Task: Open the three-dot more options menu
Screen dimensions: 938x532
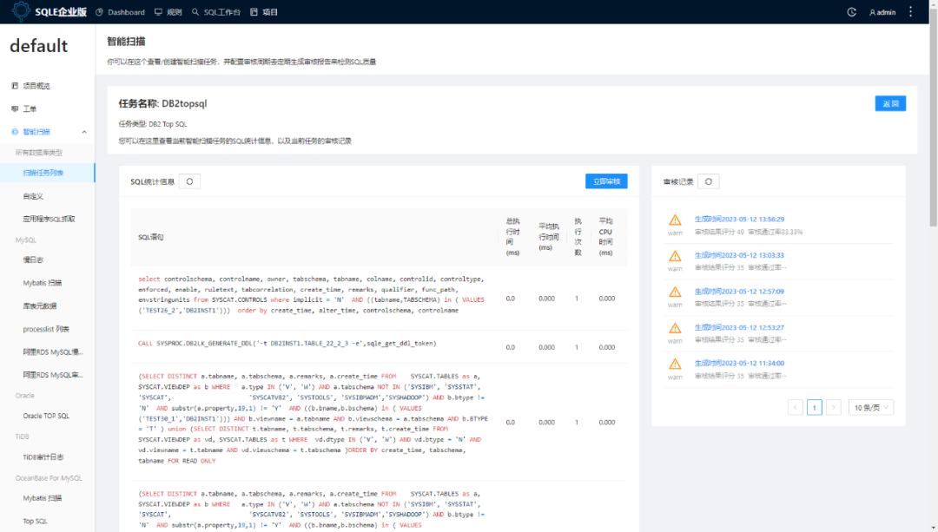Action: [910, 12]
